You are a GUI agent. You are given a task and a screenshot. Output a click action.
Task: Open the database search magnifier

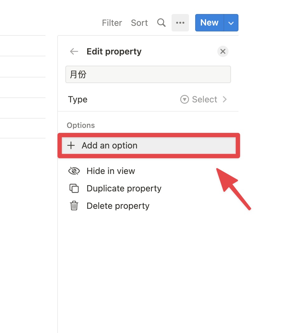click(161, 22)
